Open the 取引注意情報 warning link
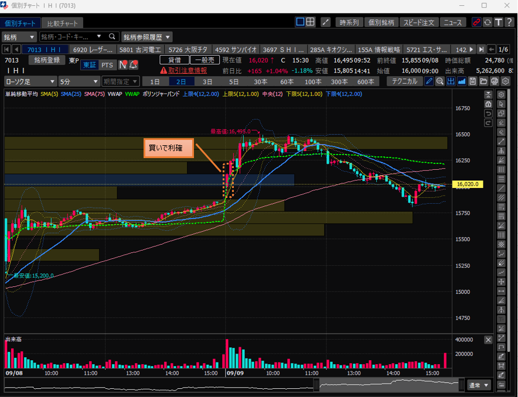The width and height of the screenshot is (518, 397). point(183,70)
